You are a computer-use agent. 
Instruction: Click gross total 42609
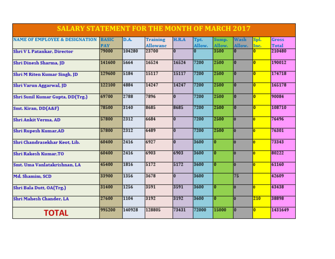click(278, 176)
